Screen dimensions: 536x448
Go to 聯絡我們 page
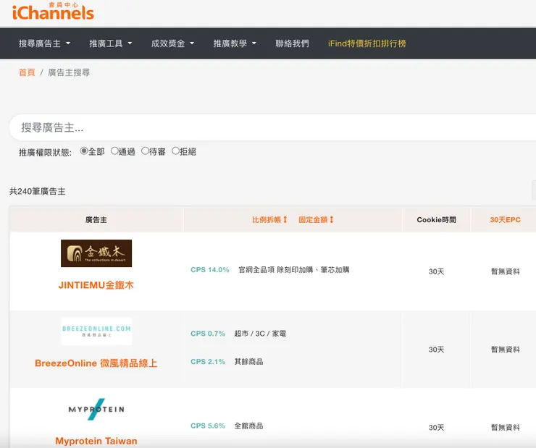293,43
